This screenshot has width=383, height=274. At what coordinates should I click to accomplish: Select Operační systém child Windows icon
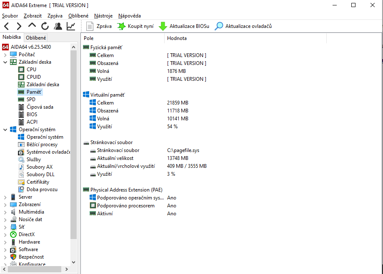pos(21,137)
